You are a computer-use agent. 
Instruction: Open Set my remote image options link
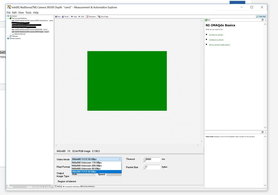[219, 45]
